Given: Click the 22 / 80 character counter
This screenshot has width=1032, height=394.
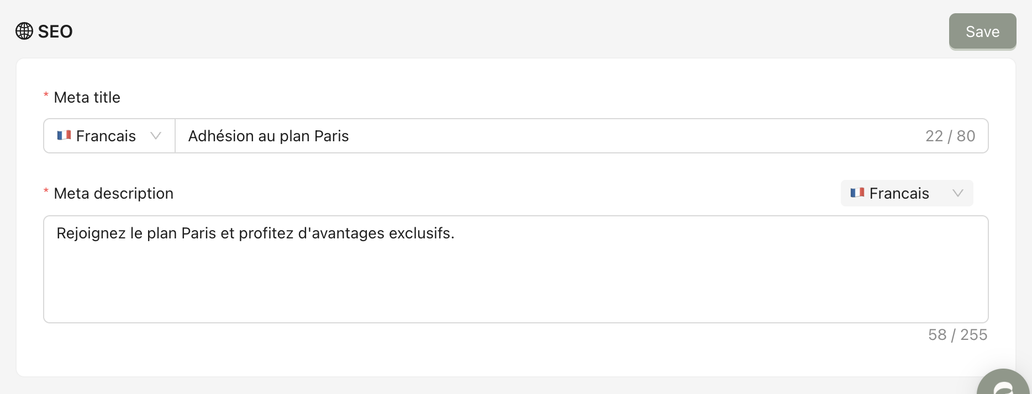Looking at the screenshot, I should [x=950, y=136].
